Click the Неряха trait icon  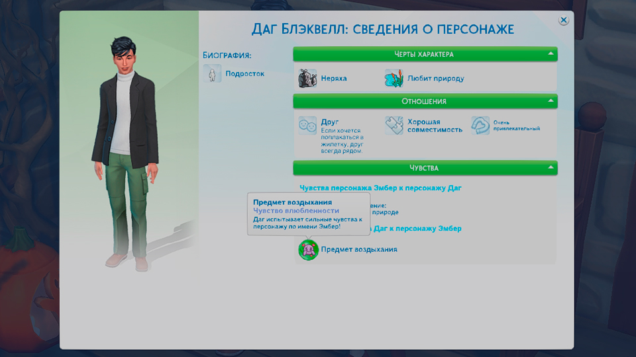[307, 78]
